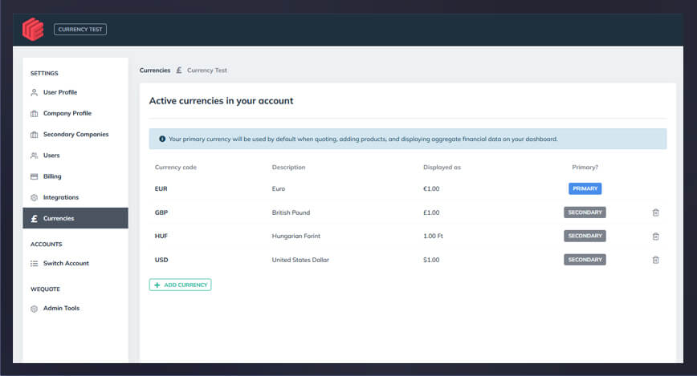Open Switch Account under Accounts
Viewport: 697px width, 376px height.
66,263
